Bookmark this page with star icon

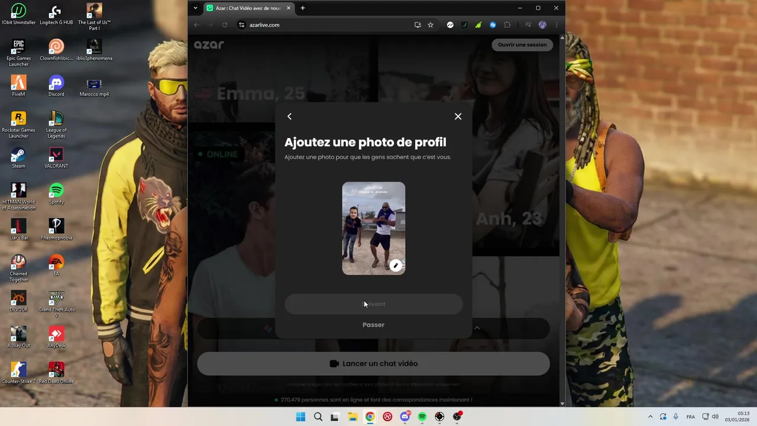click(x=431, y=25)
